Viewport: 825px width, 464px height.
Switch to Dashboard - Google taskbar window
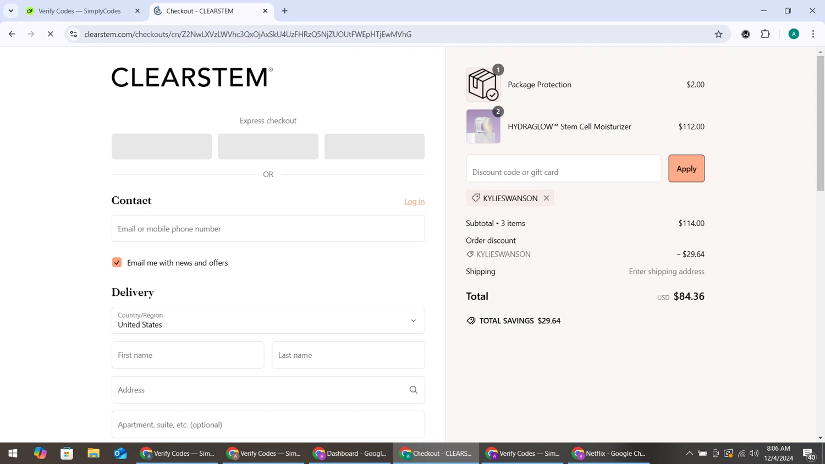click(350, 454)
